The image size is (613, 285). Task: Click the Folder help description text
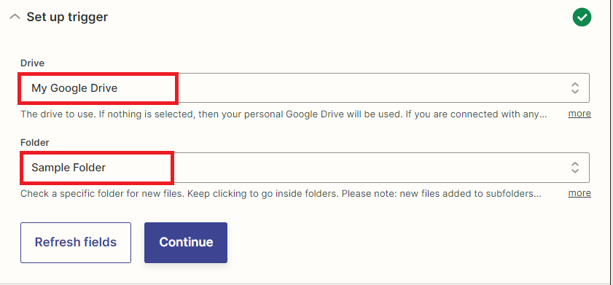coord(281,193)
